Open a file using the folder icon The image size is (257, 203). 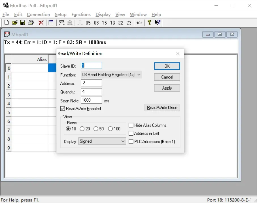(x=14, y=22)
